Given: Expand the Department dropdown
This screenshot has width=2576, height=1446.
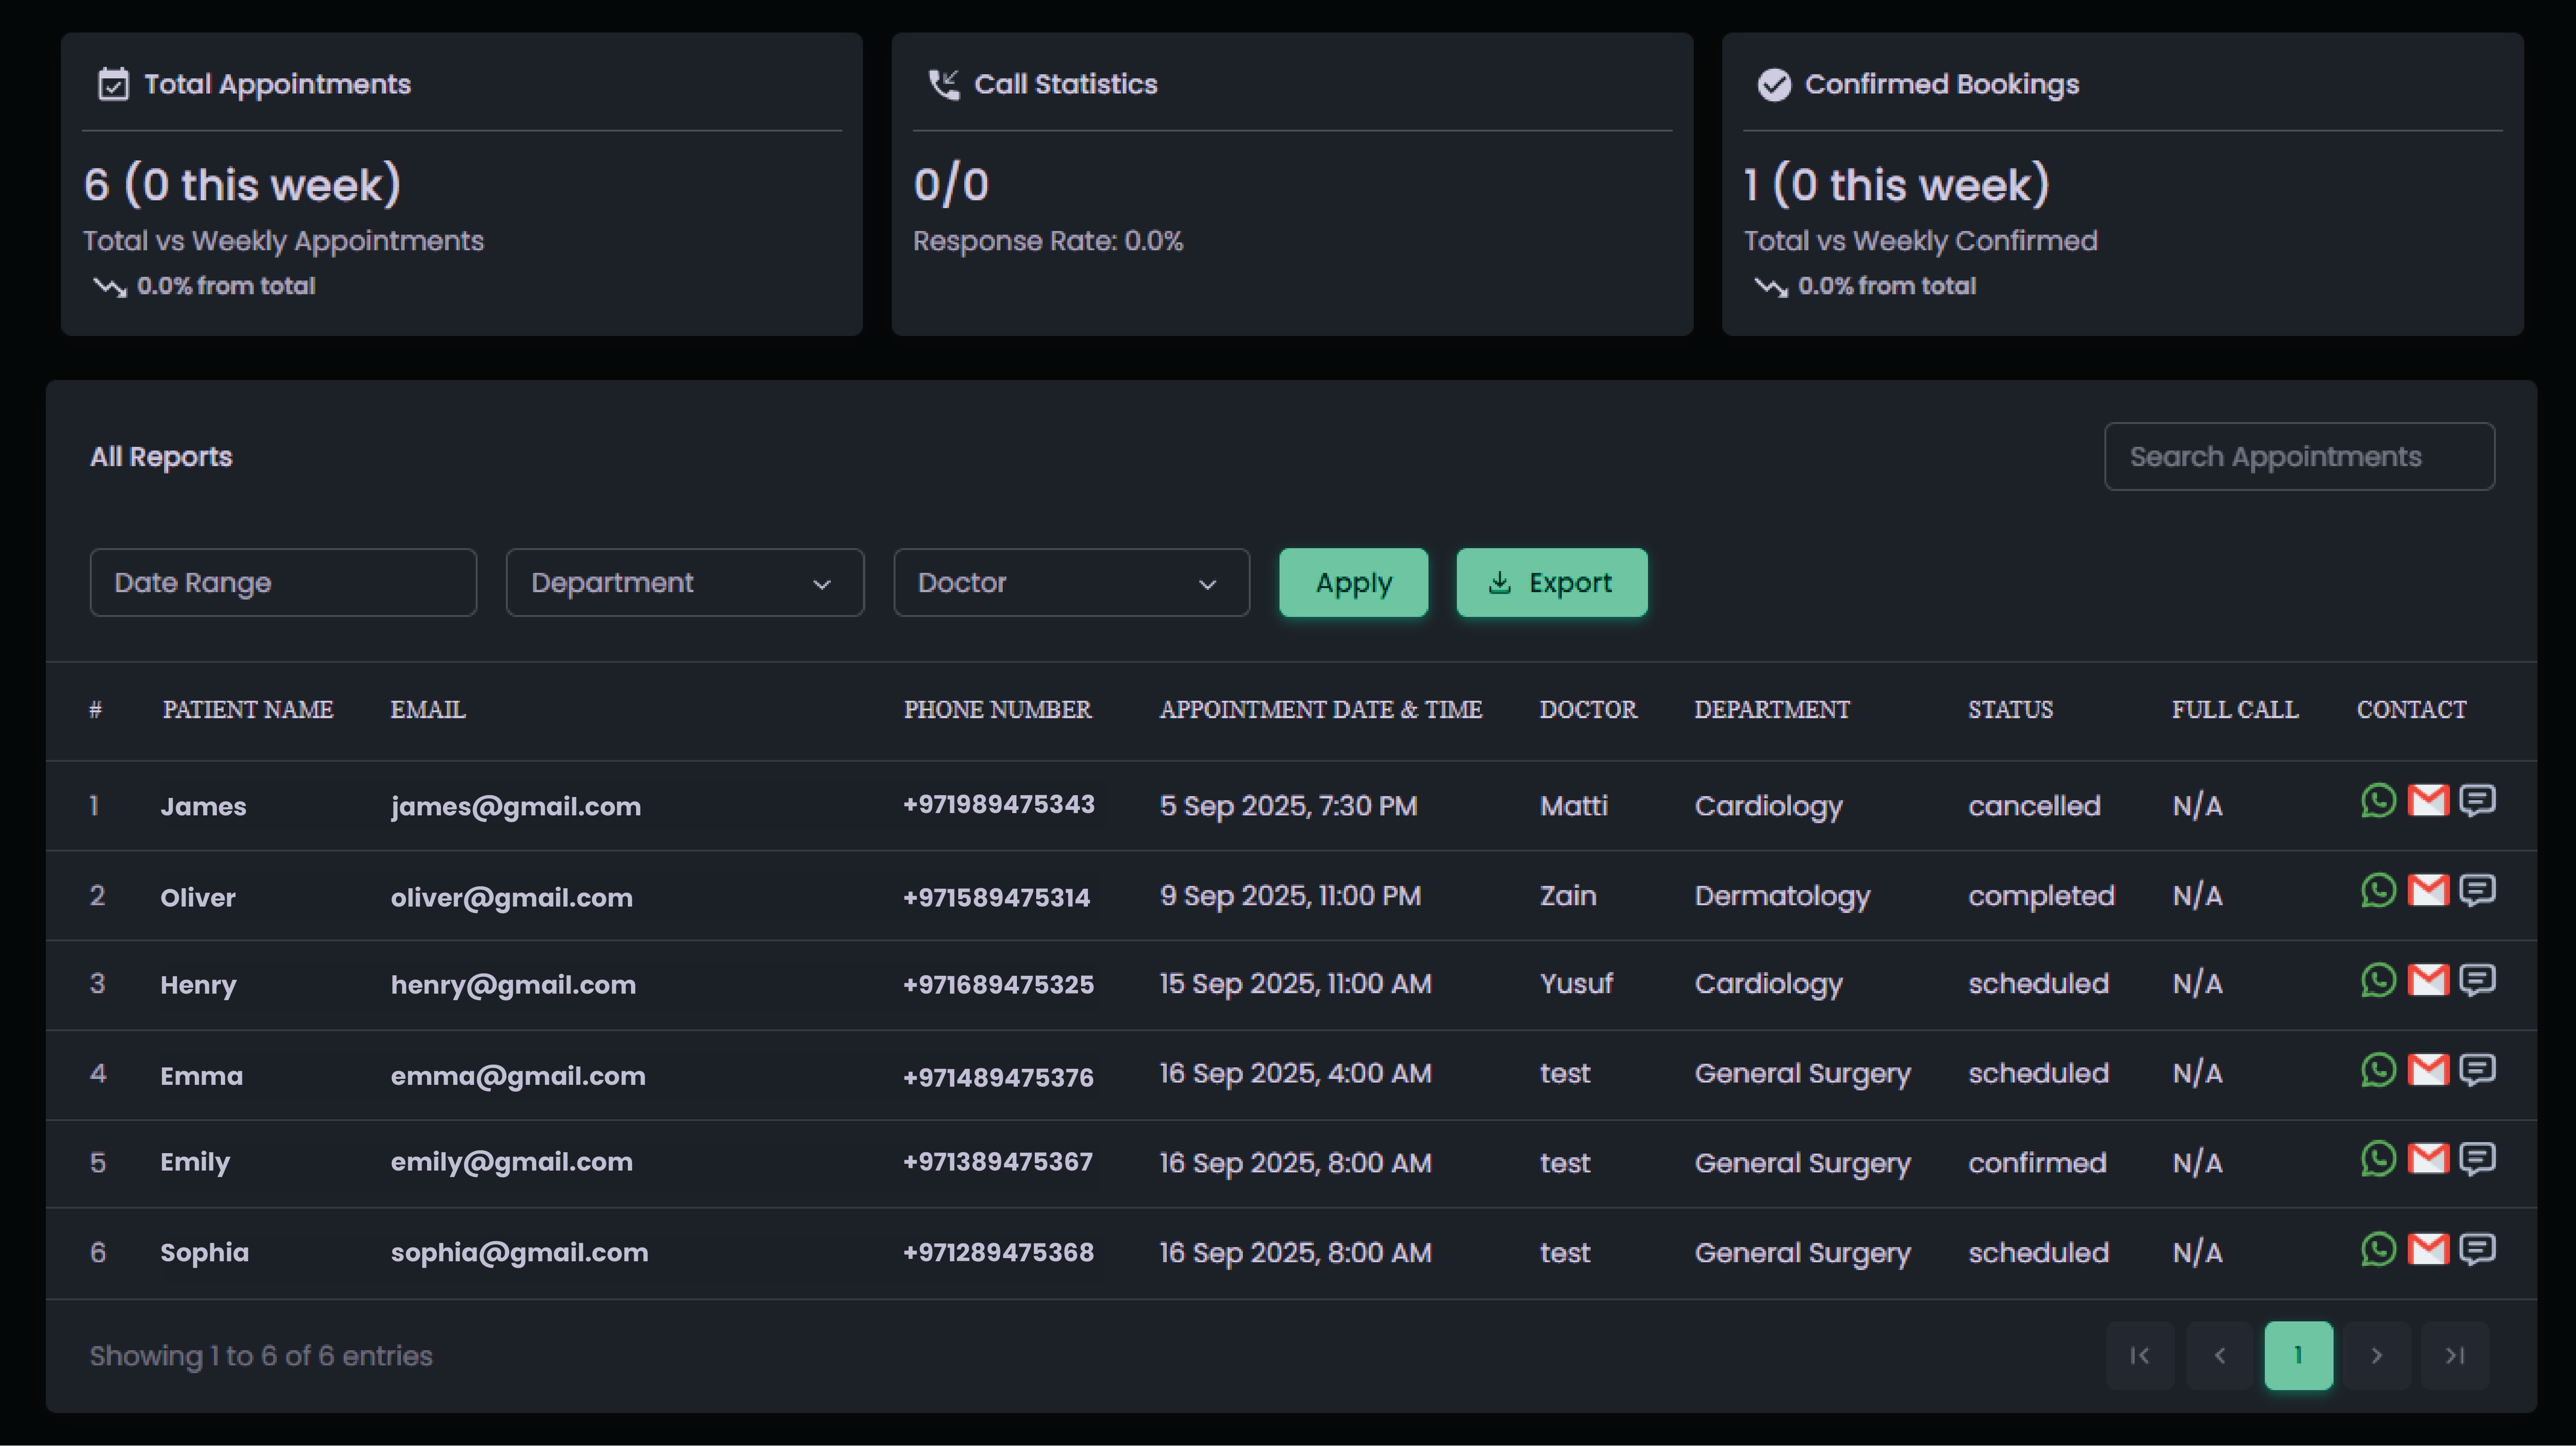Looking at the screenshot, I should click(684, 583).
